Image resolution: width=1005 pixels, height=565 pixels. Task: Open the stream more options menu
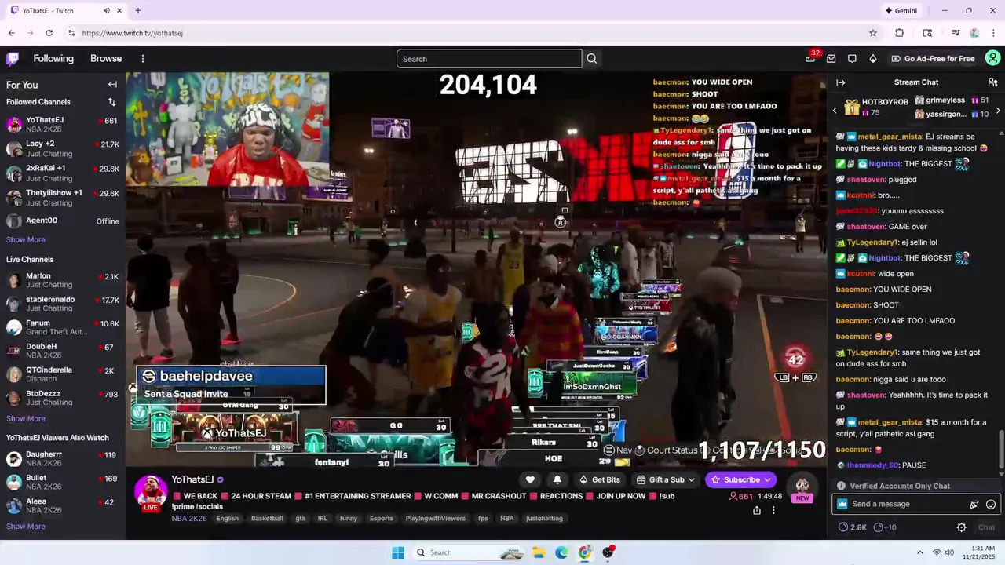click(773, 510)
